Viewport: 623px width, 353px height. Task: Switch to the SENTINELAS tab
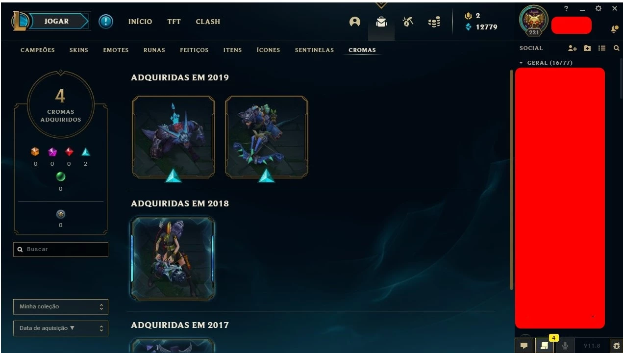coord(314,50)
